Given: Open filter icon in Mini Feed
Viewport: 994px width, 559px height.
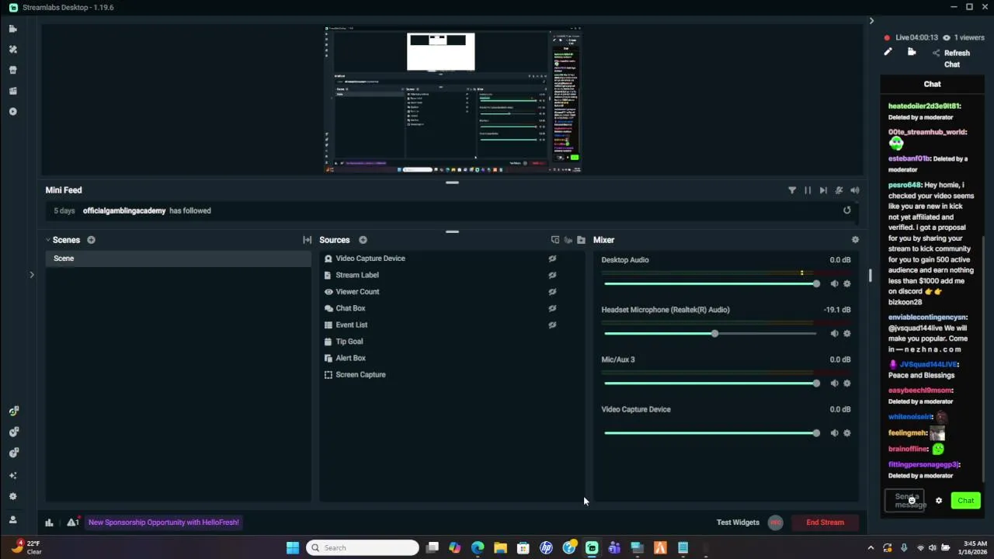Looking at the screenshot, I should pos(792,190).
